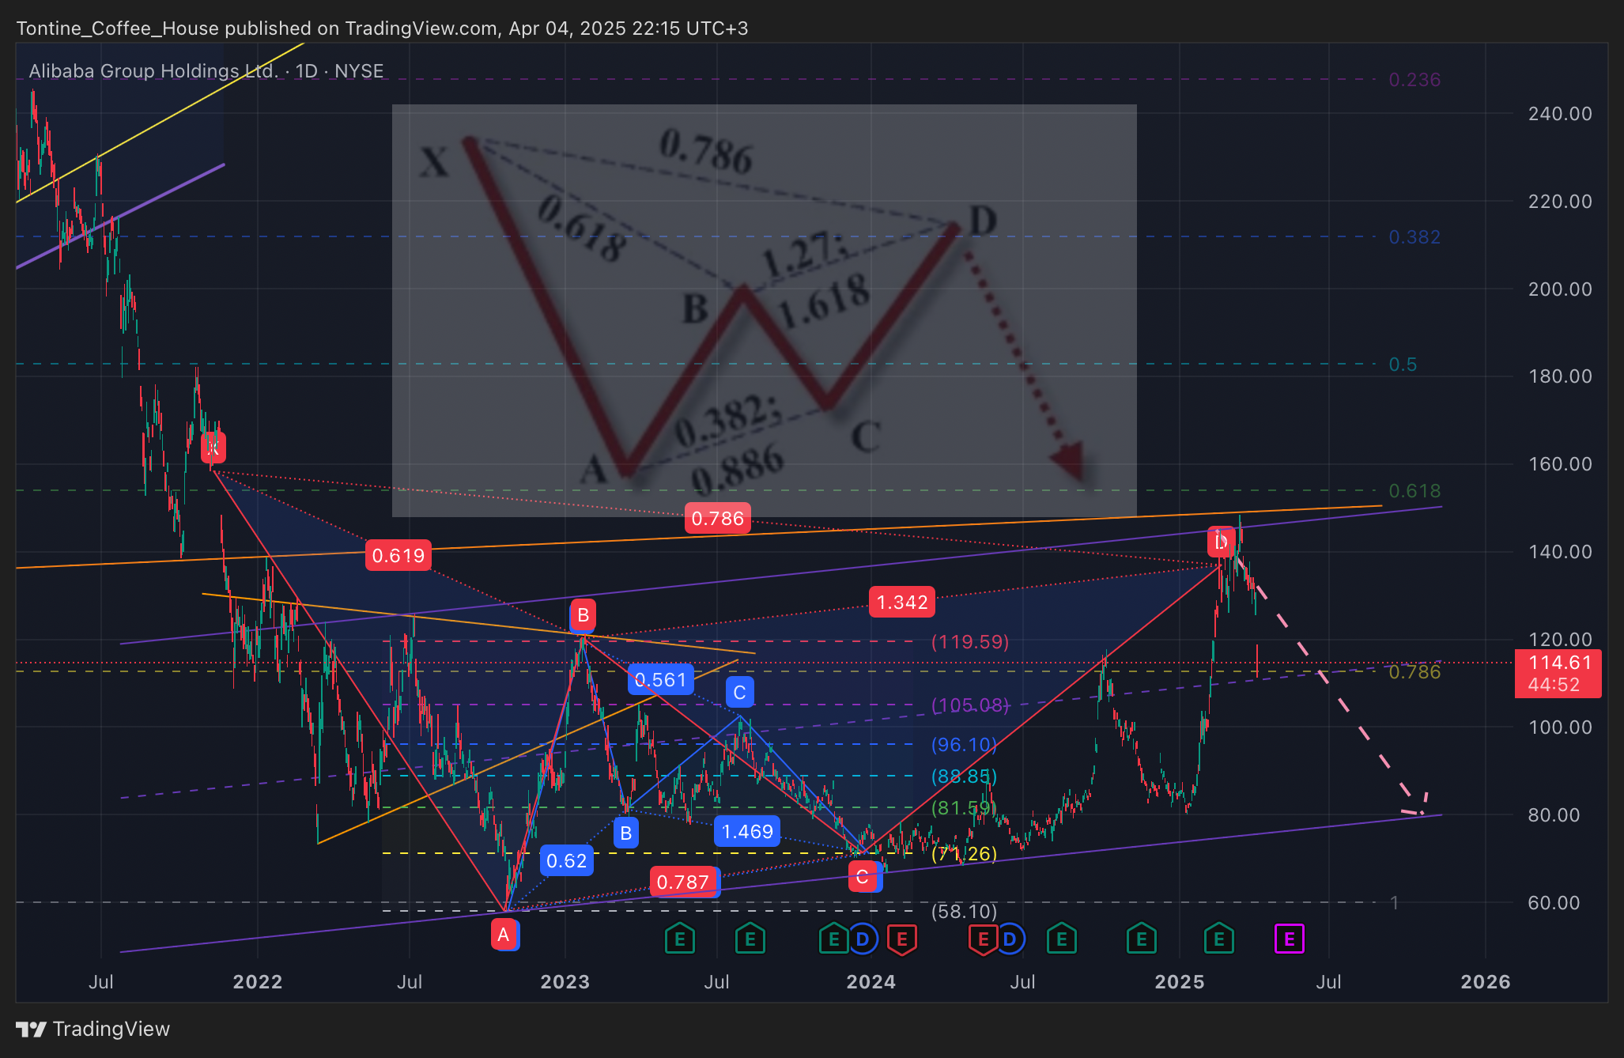The height and width of the screenshot is (1058, 1624).
Task: Click the 200.00 price axis label
Action: point(1560,289)
